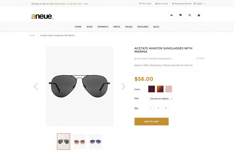Show the next product image arrow
Image resolution: width=234 pixels, height=156 pixels.
[123, 86]
